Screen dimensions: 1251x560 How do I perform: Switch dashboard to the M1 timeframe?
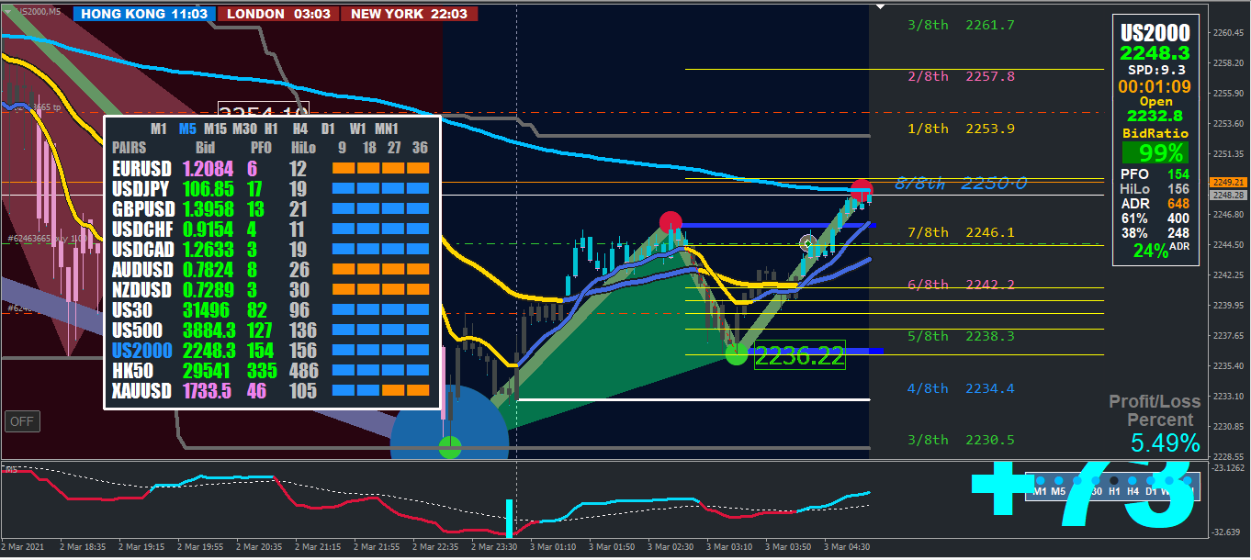157,129
